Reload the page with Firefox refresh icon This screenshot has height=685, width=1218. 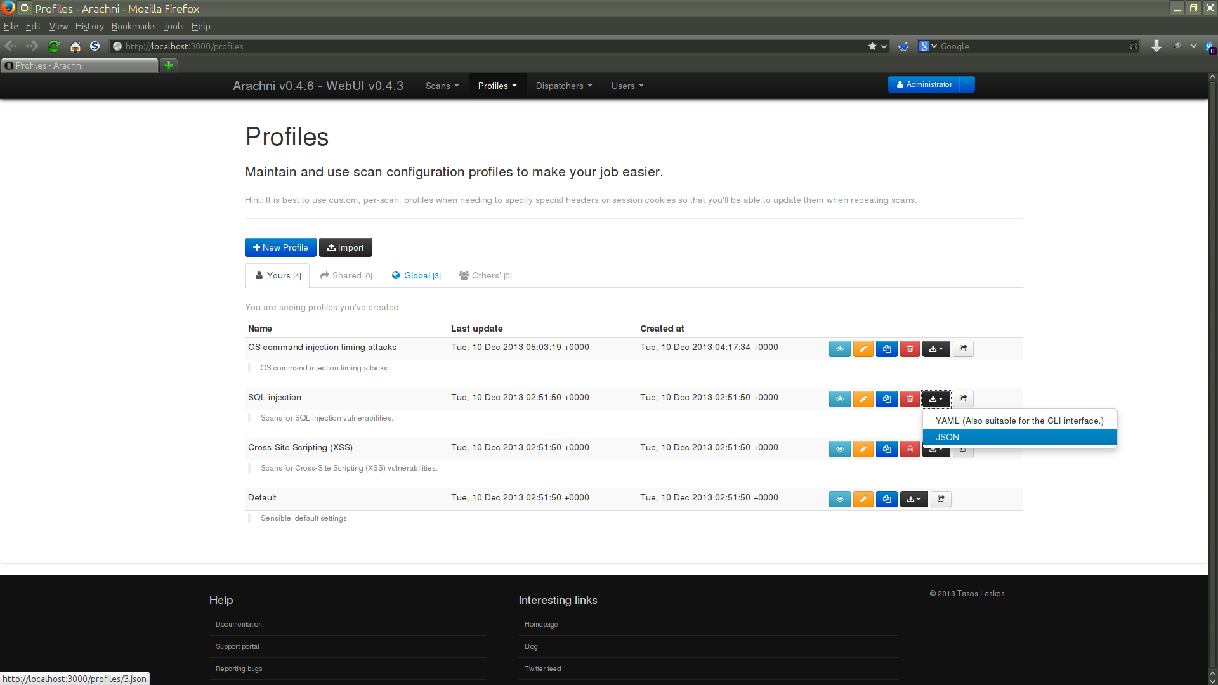click(54, 46)
